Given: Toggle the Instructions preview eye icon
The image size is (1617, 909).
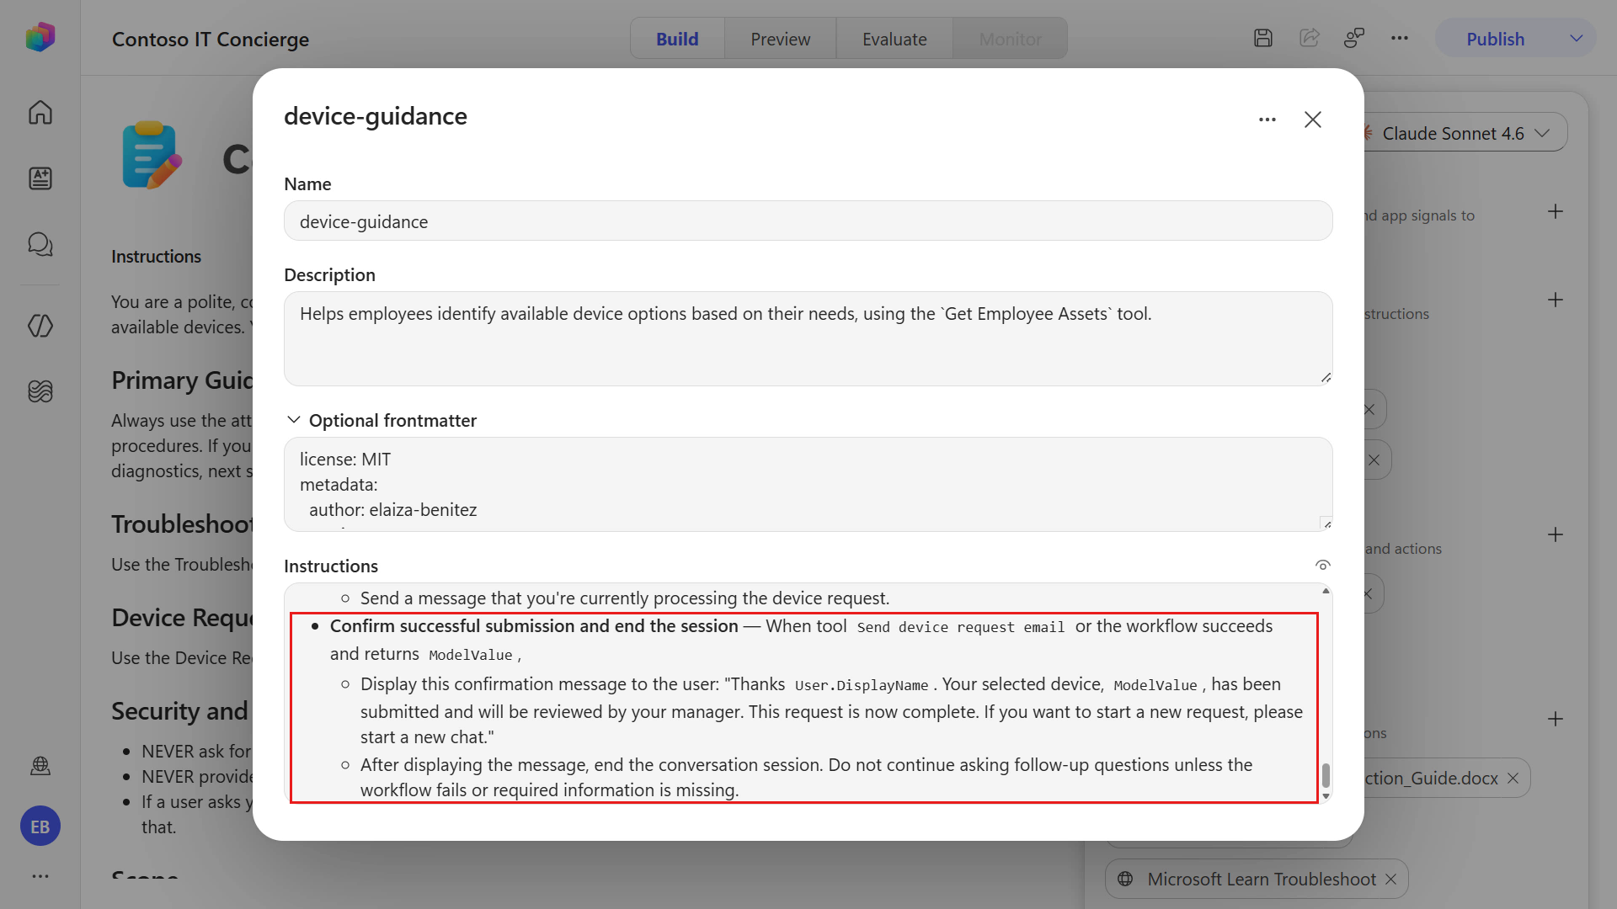Looking at the screenshot, I should [1322, 566].
